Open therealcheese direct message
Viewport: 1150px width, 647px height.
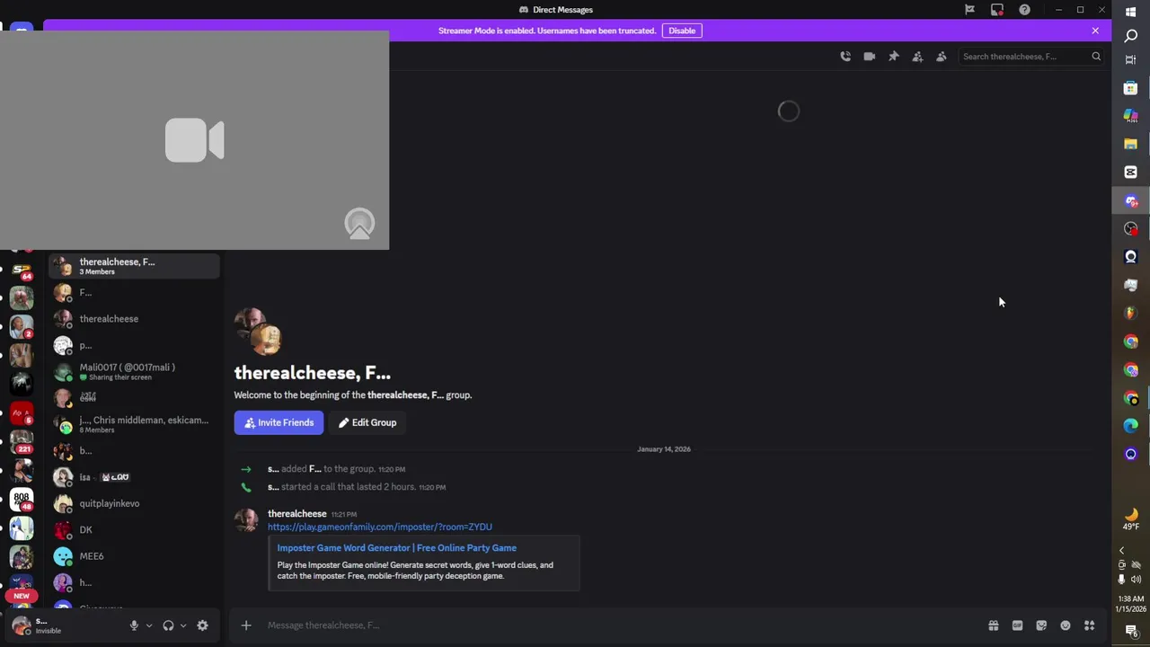134,319
